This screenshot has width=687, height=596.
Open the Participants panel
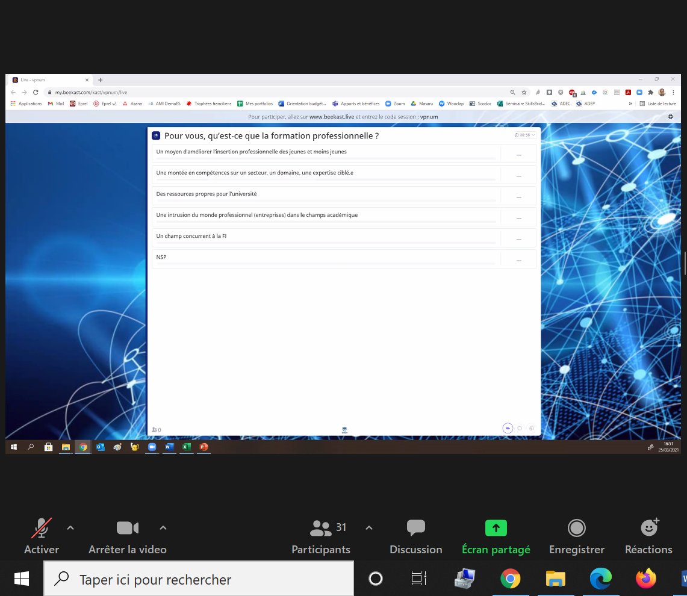(321, 536)
